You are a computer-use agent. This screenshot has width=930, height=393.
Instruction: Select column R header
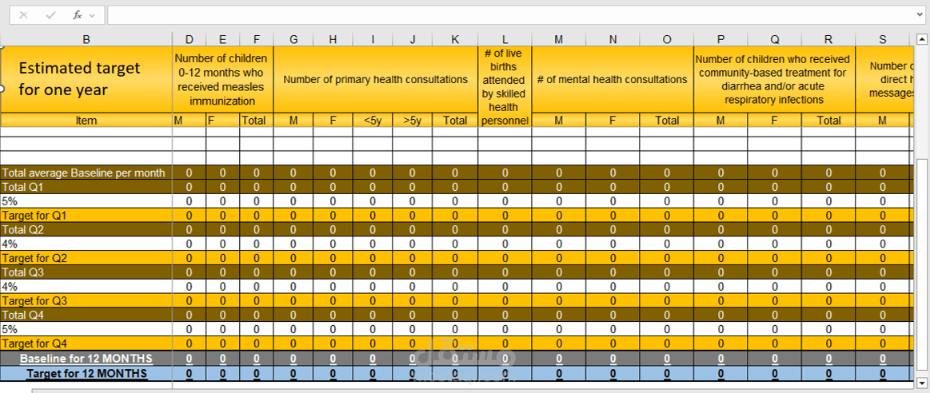tap(828, 40)
